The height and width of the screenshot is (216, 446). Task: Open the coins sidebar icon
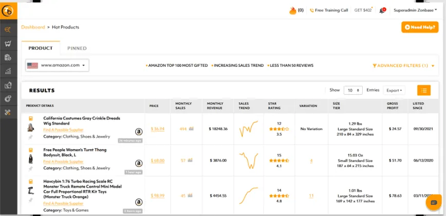tap(8, 99)
